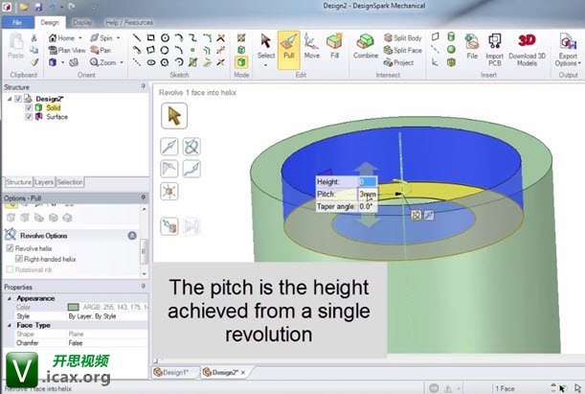Open the Home view dropdown arrow
Screen dimensions: 585x394
point(79,38)
